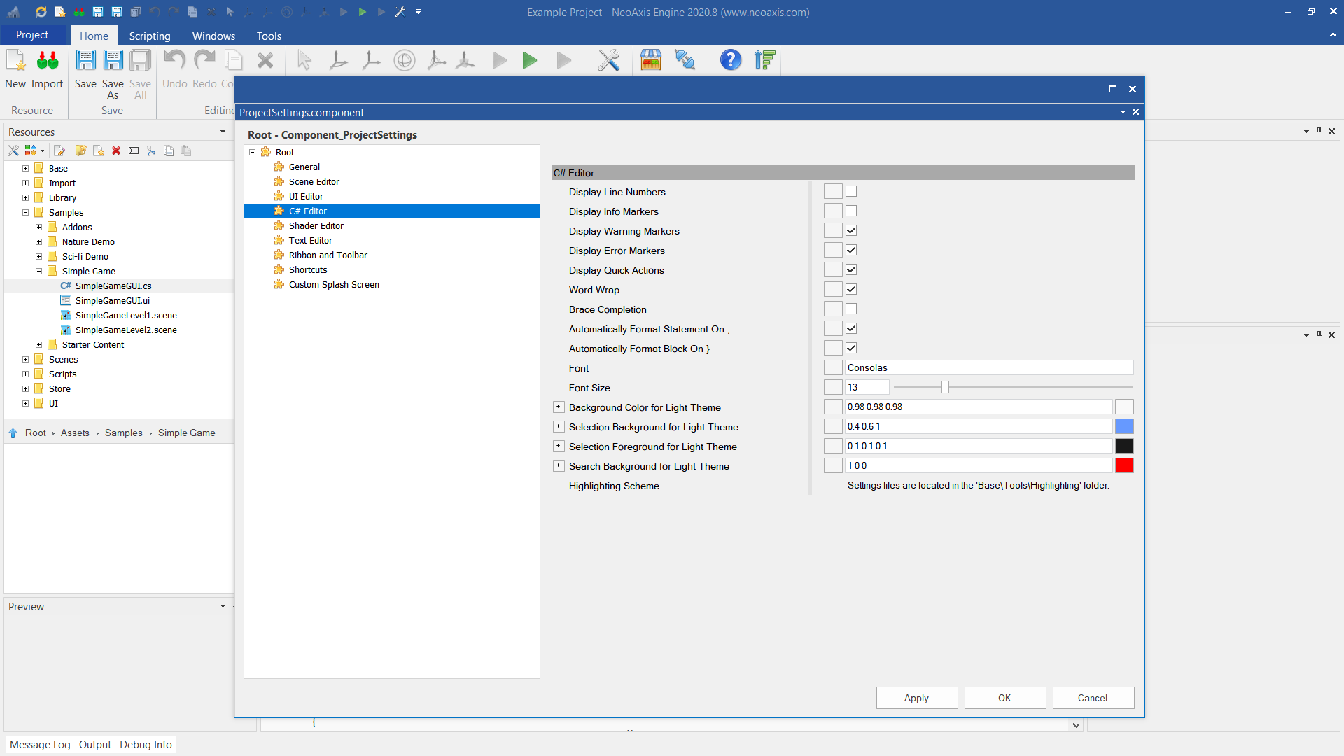Click the red Search Background color swatch
The width and height of the screenshot is (1344, 756).
1124,465
